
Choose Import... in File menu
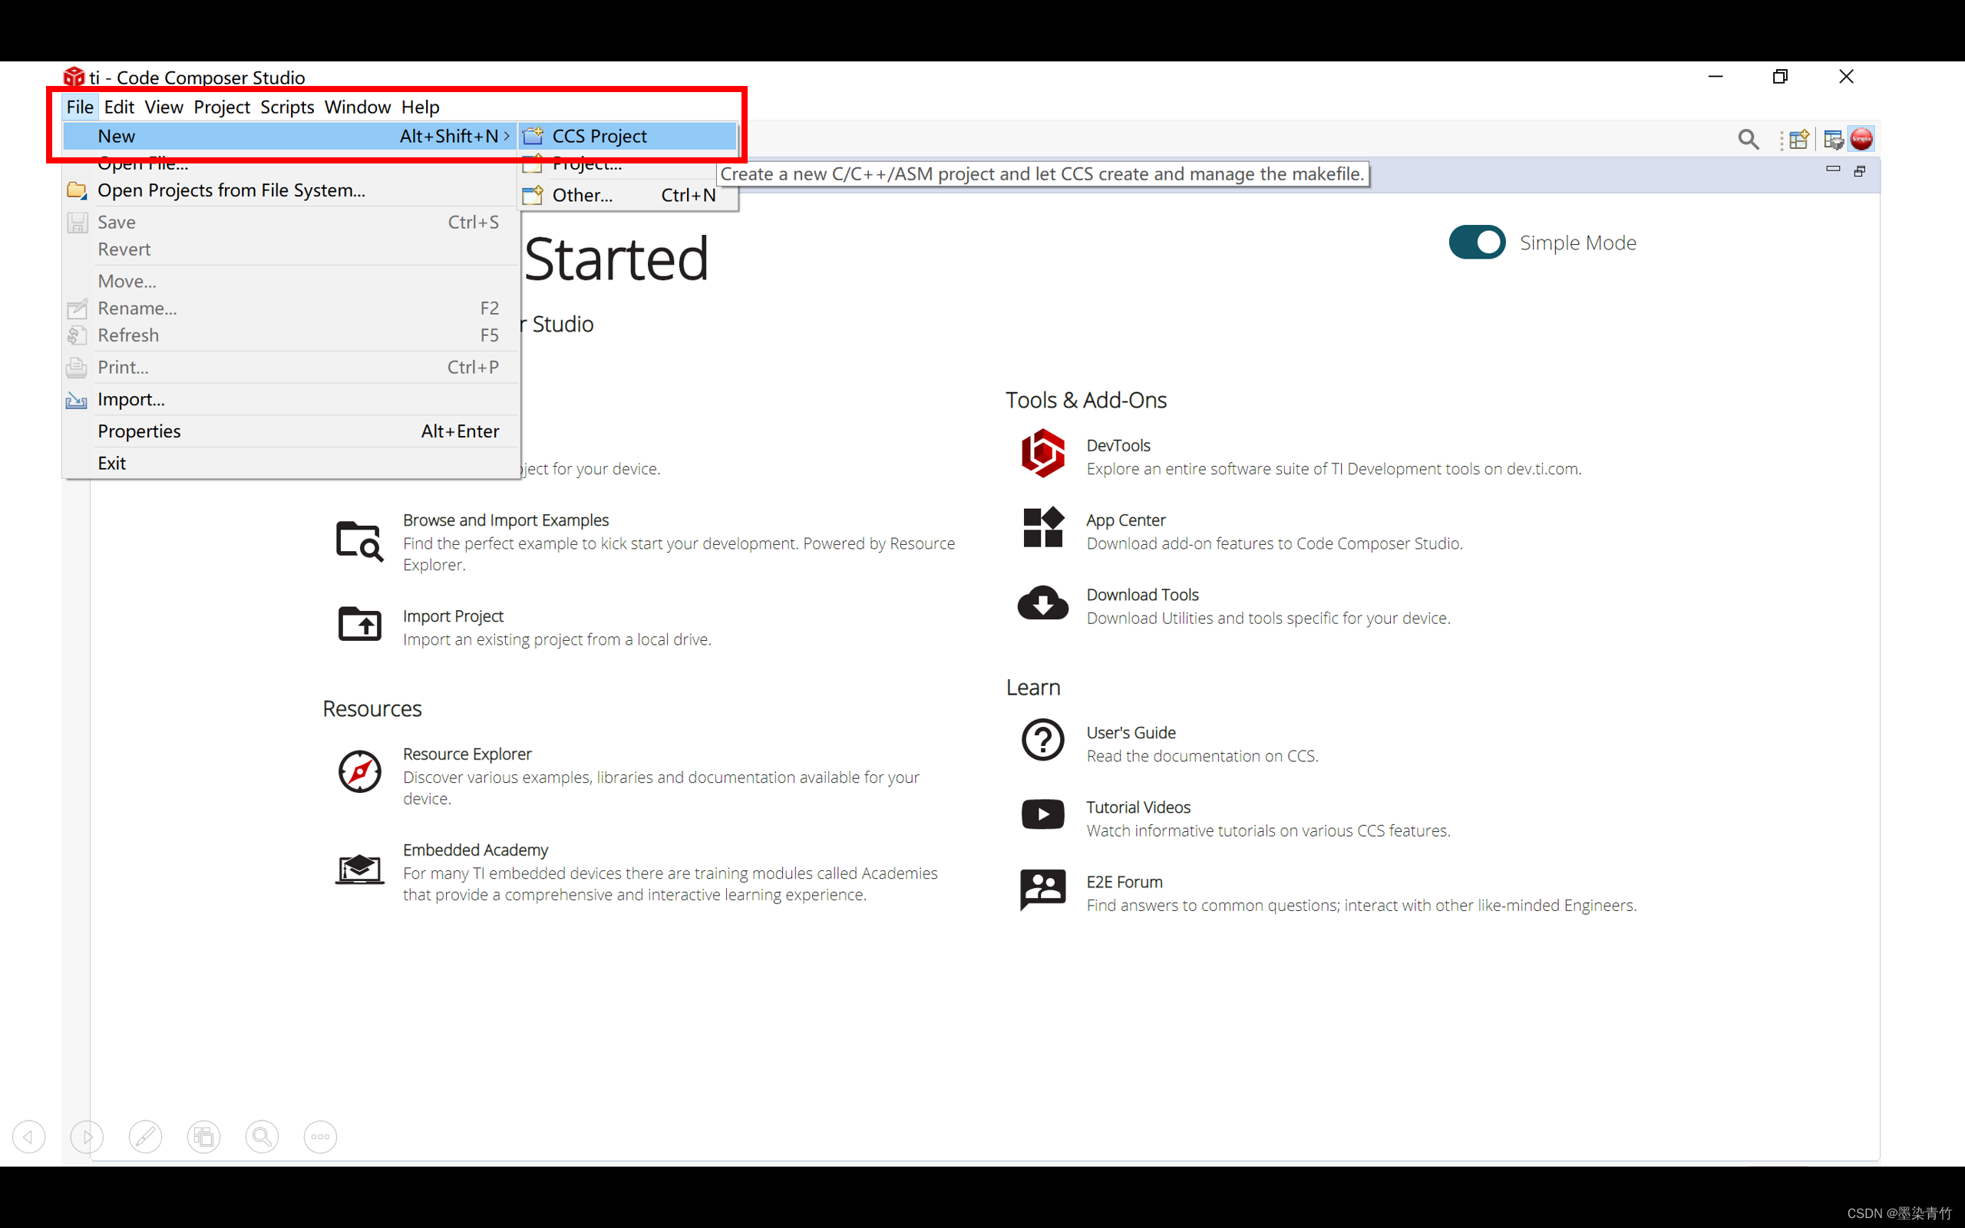point(130,400)
